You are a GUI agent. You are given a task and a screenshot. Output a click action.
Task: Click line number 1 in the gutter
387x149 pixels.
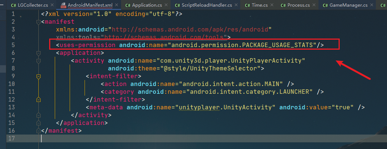[x=13, y=14]
